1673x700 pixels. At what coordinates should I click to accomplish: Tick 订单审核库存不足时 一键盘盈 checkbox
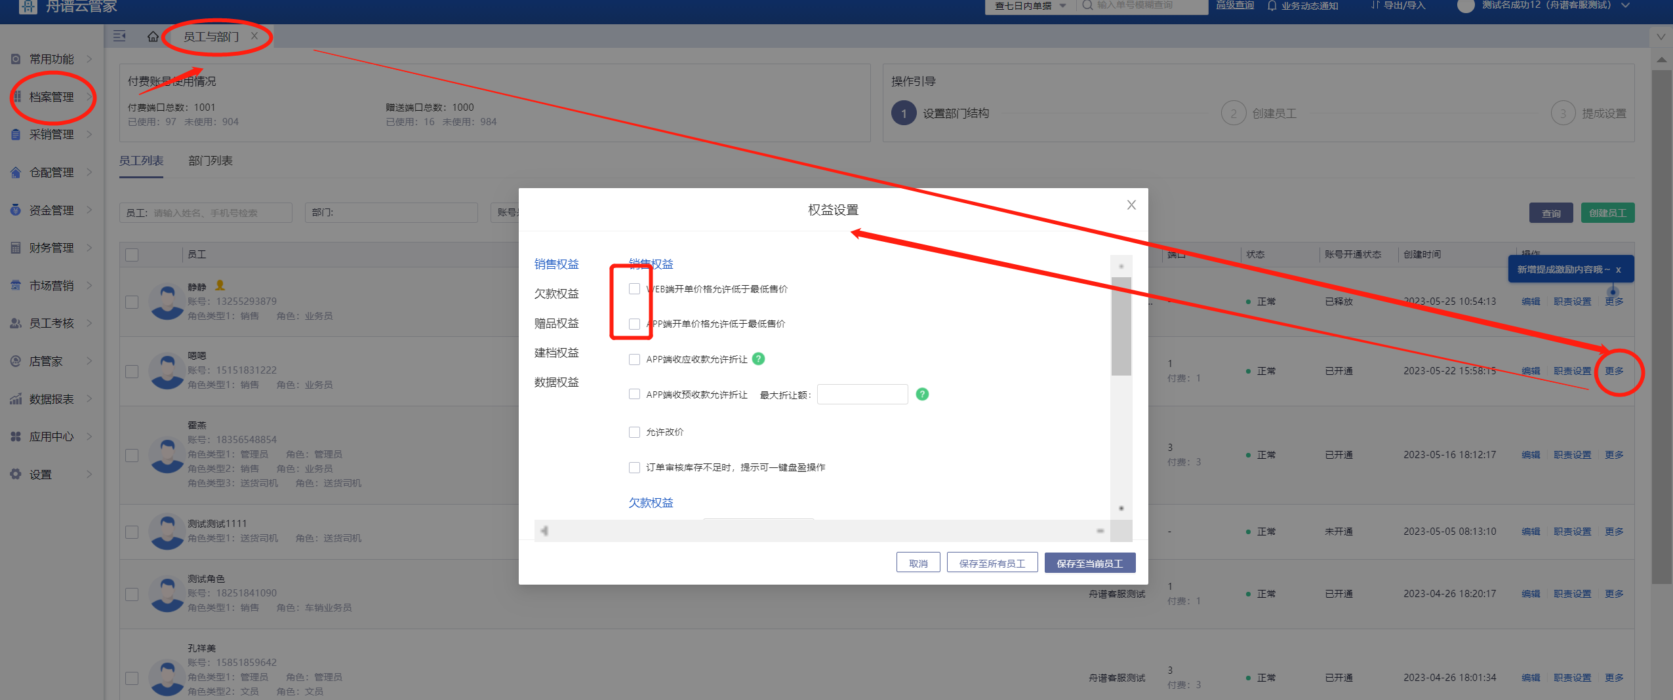[634, 468]
